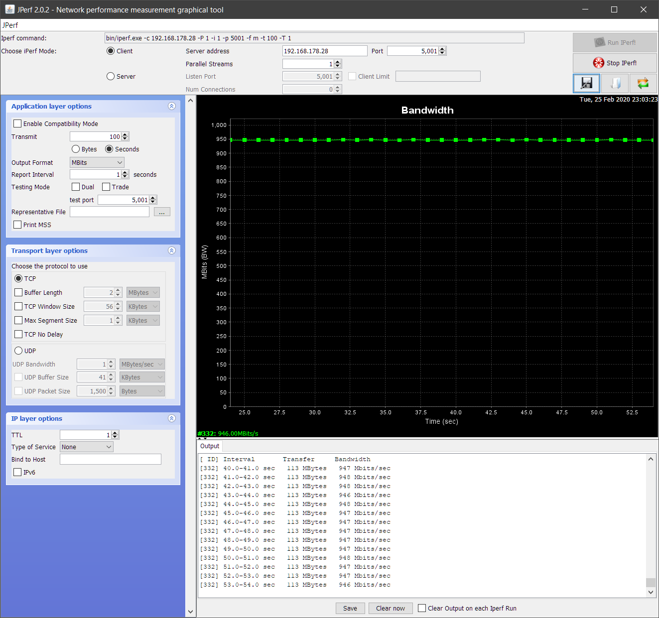Choose Seconds for the Transmit unit

(109, 149)
